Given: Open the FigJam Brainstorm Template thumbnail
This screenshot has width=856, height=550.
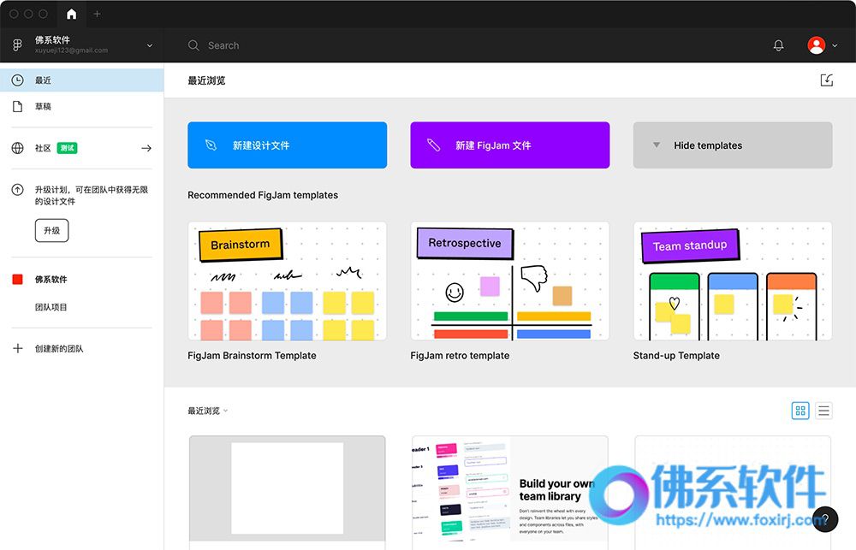Looking at the screenshot, I should pos(287,281).
